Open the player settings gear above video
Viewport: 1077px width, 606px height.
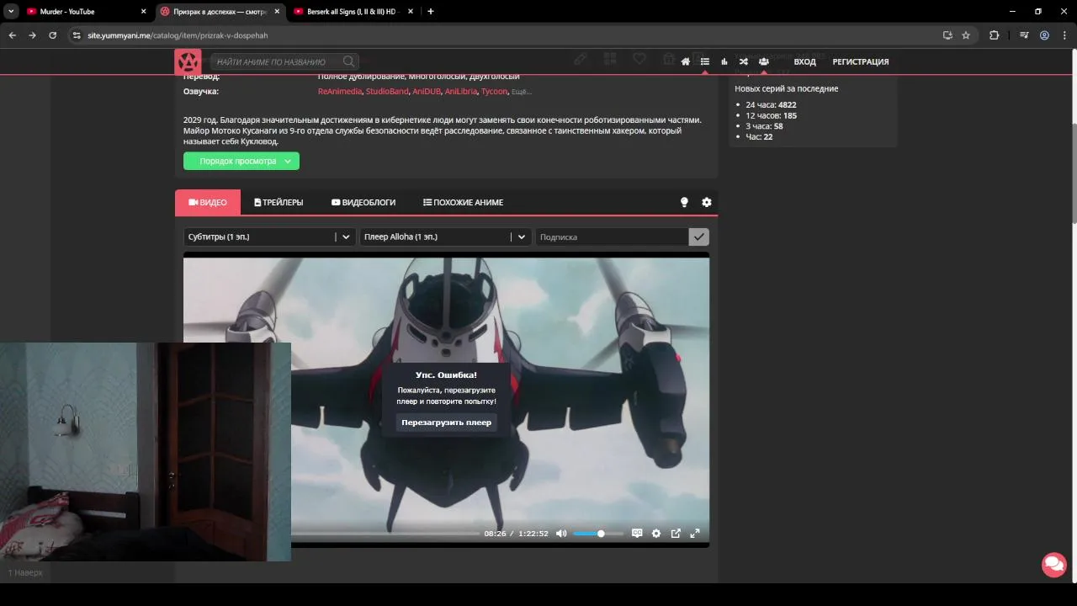[x=707, y=202]
